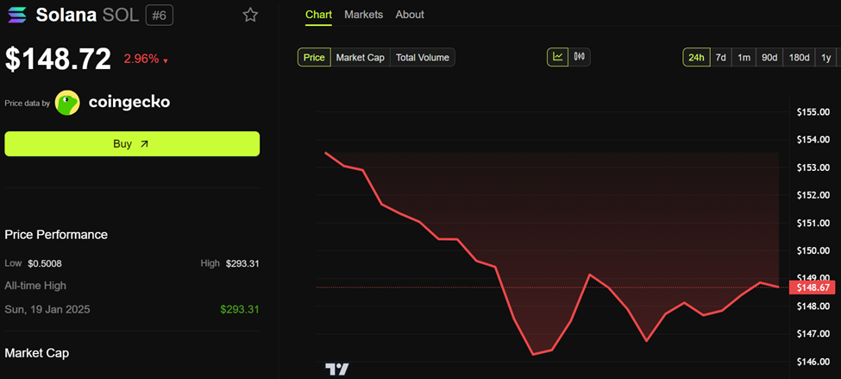Switch to candlestick chart view icon
The image size is (841, 379).
580,56
